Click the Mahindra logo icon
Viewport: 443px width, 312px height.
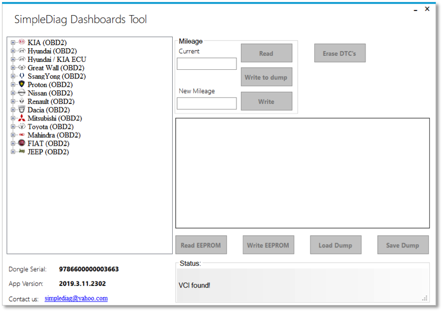pyautogui.click(x=22, y=135)
